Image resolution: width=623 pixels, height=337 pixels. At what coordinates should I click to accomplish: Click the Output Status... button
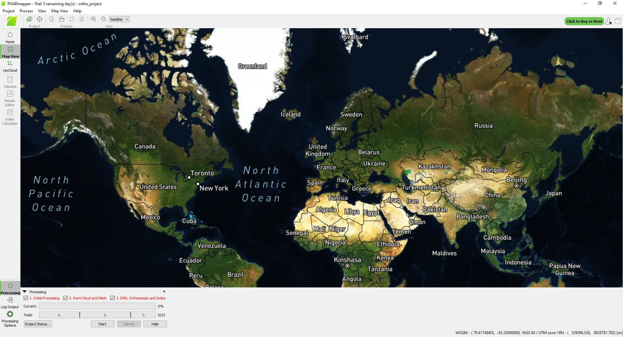point(38,324)
